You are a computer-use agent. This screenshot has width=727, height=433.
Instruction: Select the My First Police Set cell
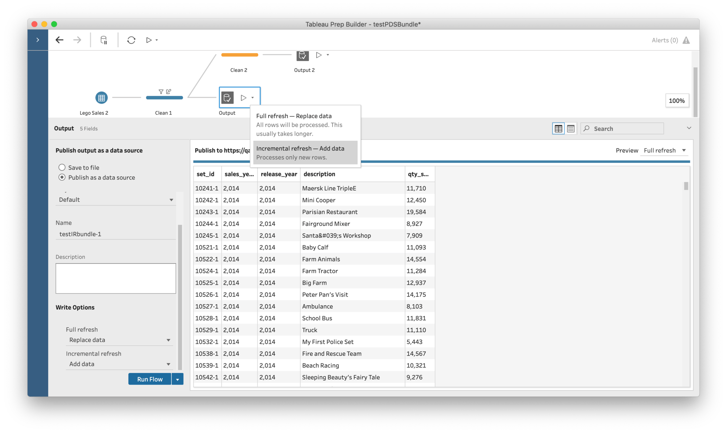coord(353,342)
